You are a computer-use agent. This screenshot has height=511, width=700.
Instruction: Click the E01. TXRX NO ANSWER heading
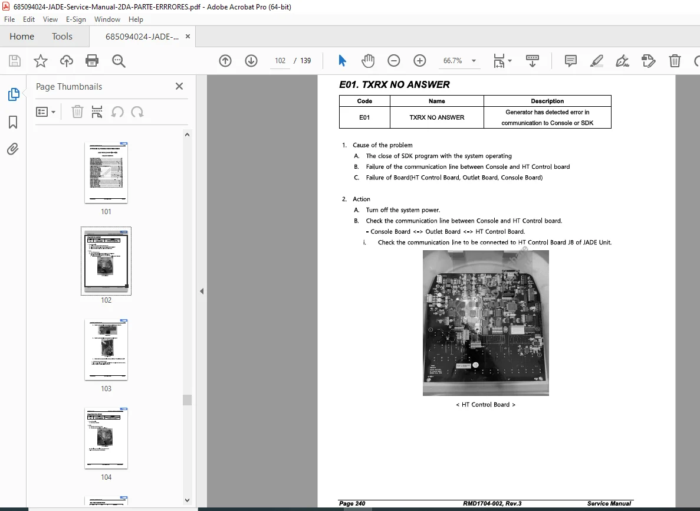pos(394,84)
